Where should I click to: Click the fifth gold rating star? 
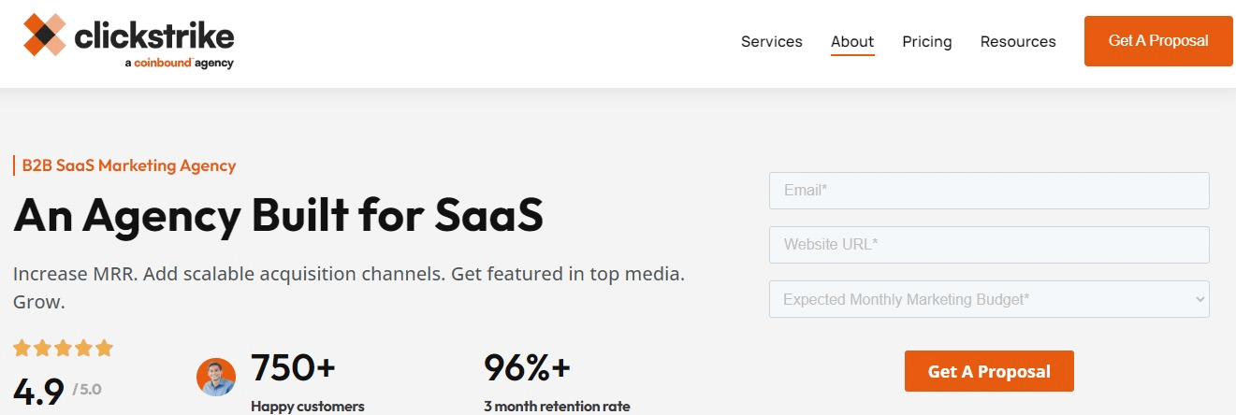(x=104, y=349)
